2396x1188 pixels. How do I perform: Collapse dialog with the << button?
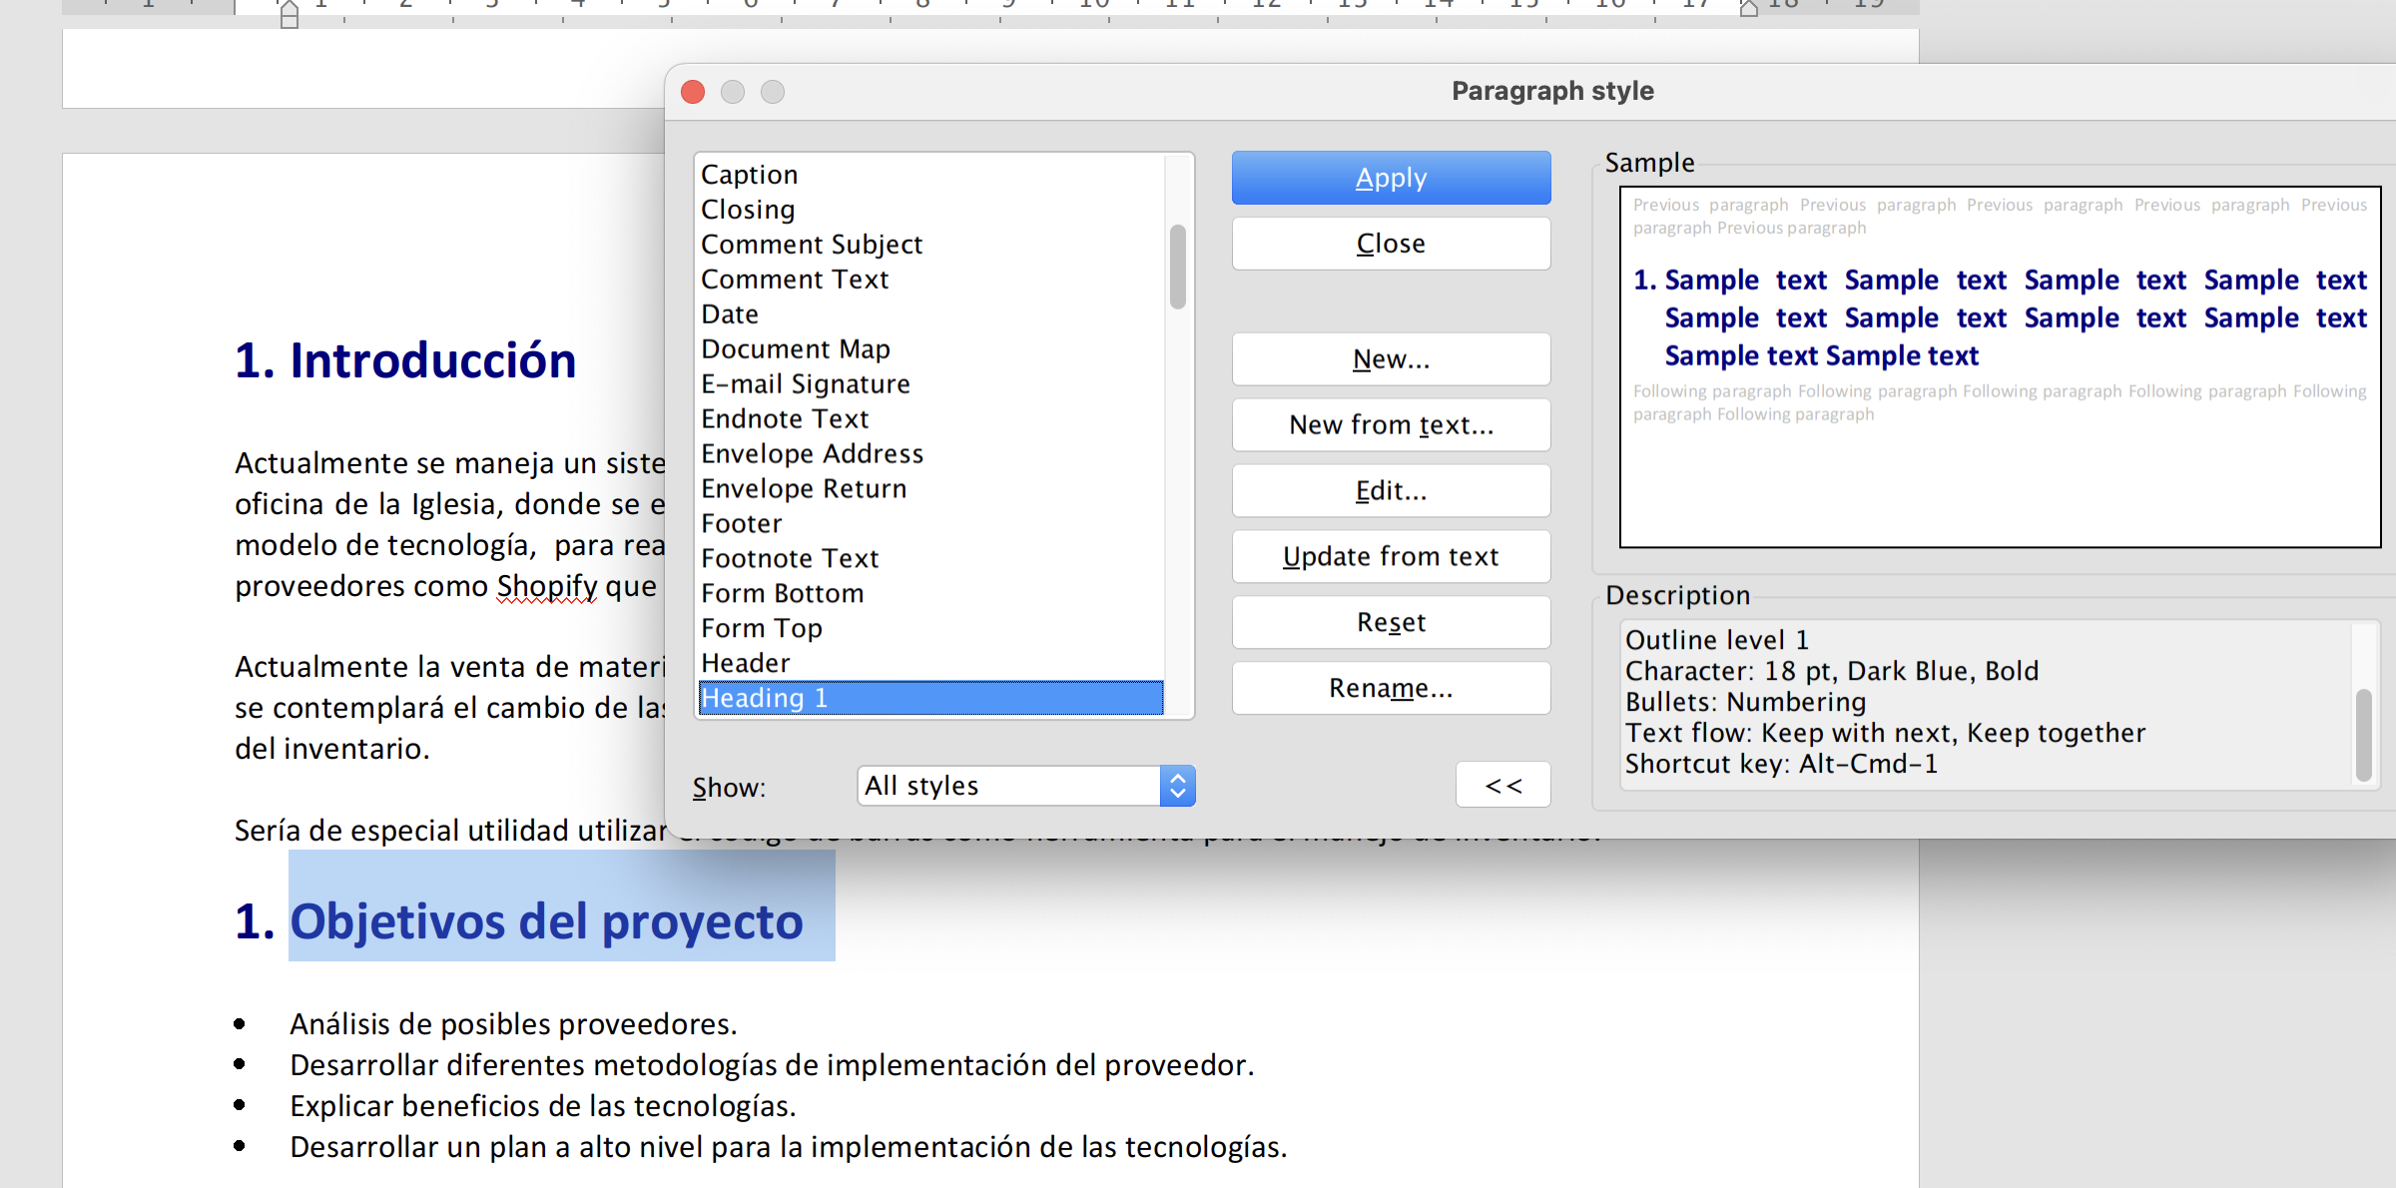(x=1502, y=786)
